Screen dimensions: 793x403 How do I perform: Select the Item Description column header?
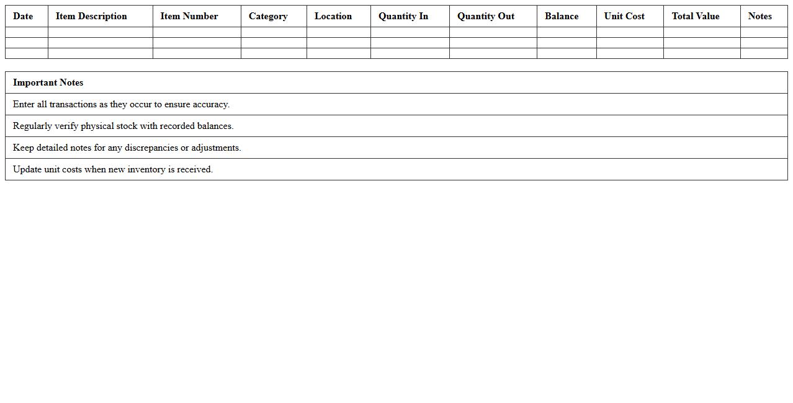tap(91, 16)
